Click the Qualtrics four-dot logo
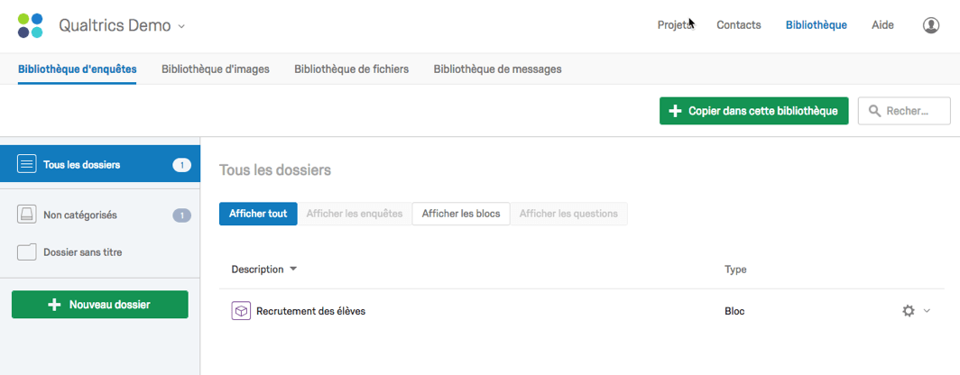960x375 pixels. click(30, 26)
